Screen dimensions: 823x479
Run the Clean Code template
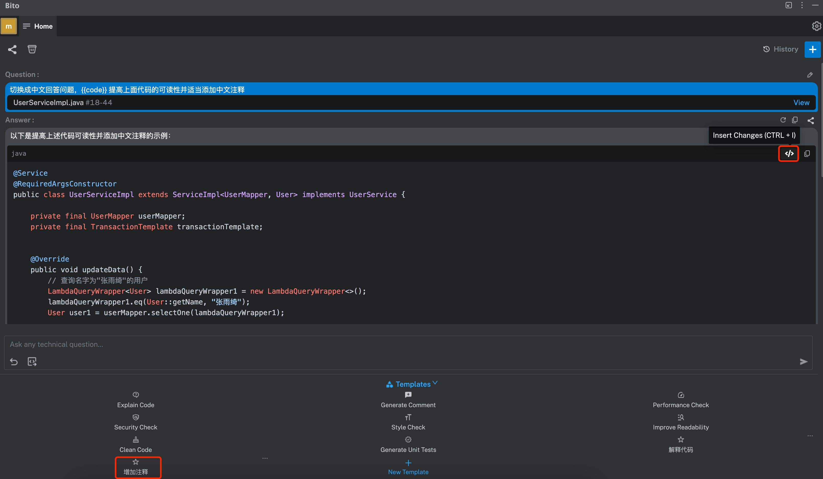coord(135,445)
